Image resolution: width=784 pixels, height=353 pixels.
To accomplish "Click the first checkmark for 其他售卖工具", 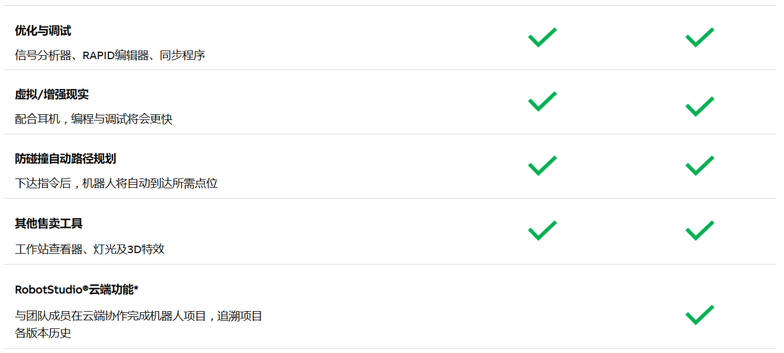I will click(542, 230).
